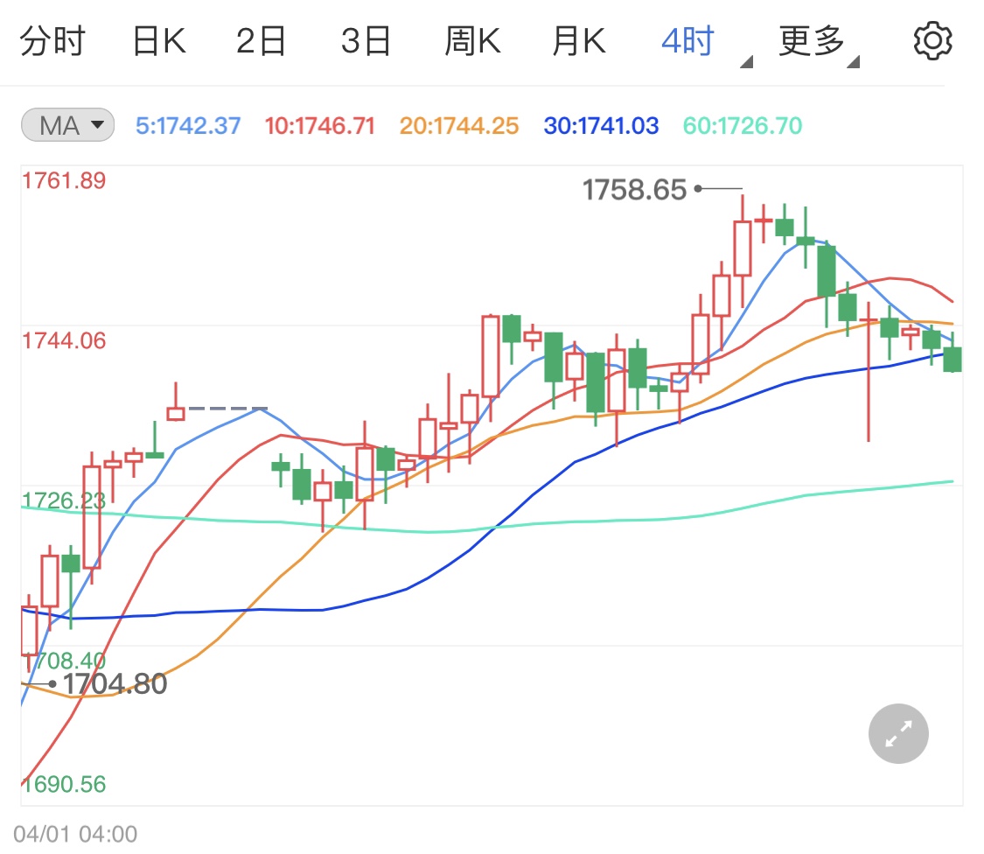The width and height of the screenshot is (984, 854).
Task: Open the 周K weekly chart tab
Action: [x=472, y=41]
